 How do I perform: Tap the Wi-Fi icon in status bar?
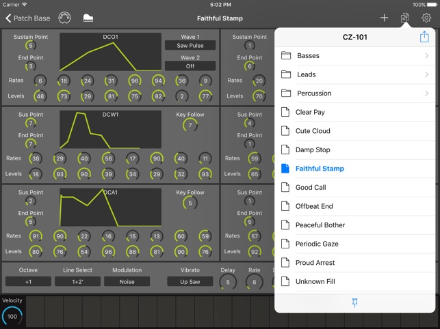point(25,5)
